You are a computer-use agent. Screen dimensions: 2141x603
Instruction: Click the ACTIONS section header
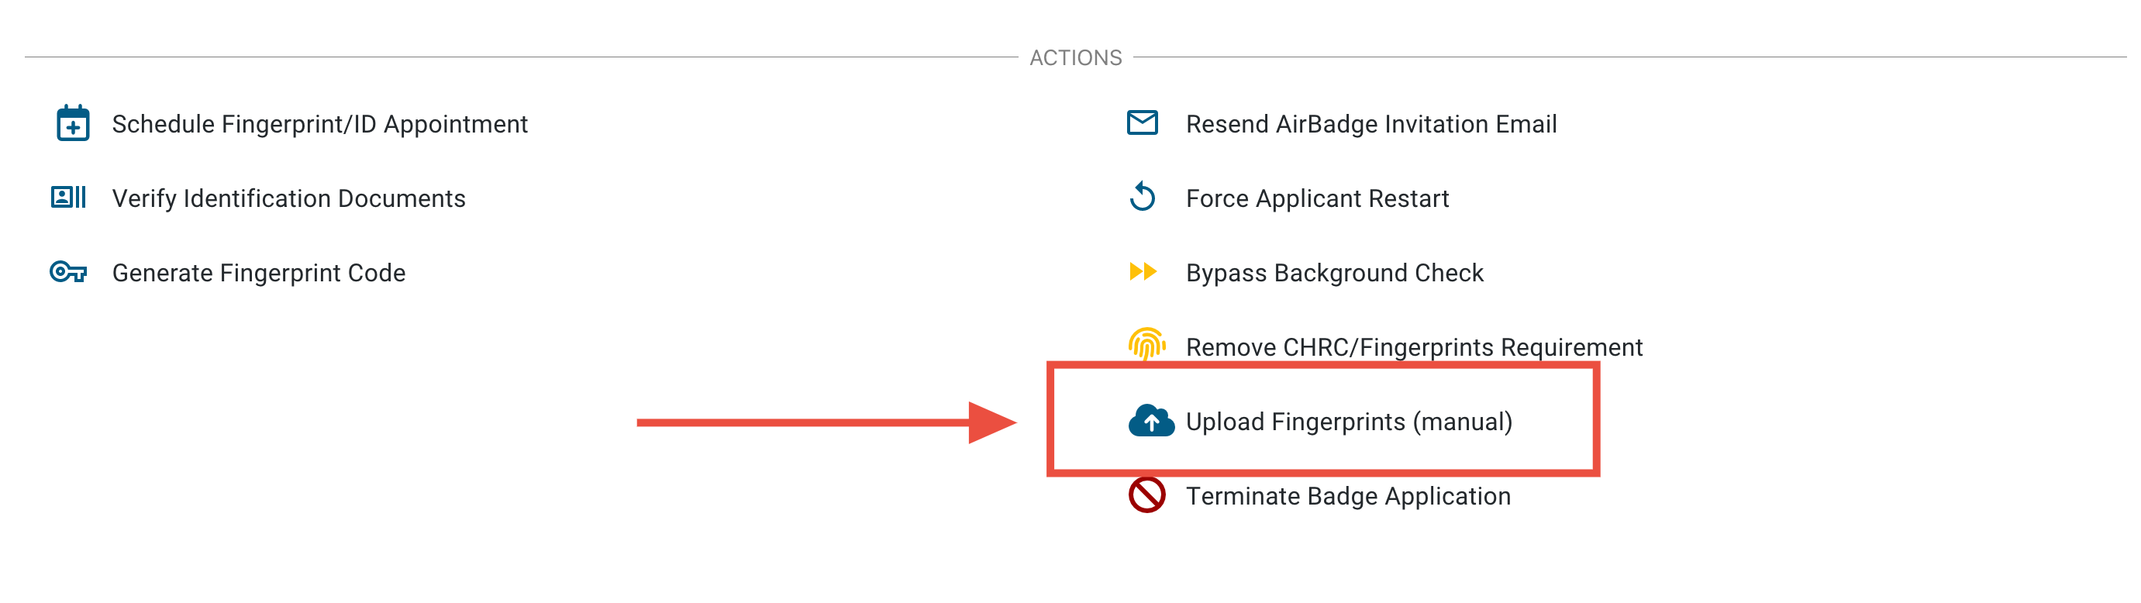click(1075, 57)
